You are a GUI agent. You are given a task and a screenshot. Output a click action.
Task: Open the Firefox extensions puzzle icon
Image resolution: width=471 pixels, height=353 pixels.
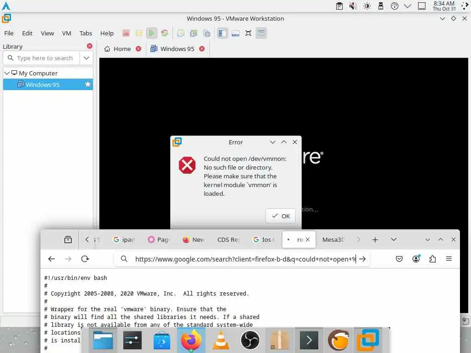tap(432, 259)
